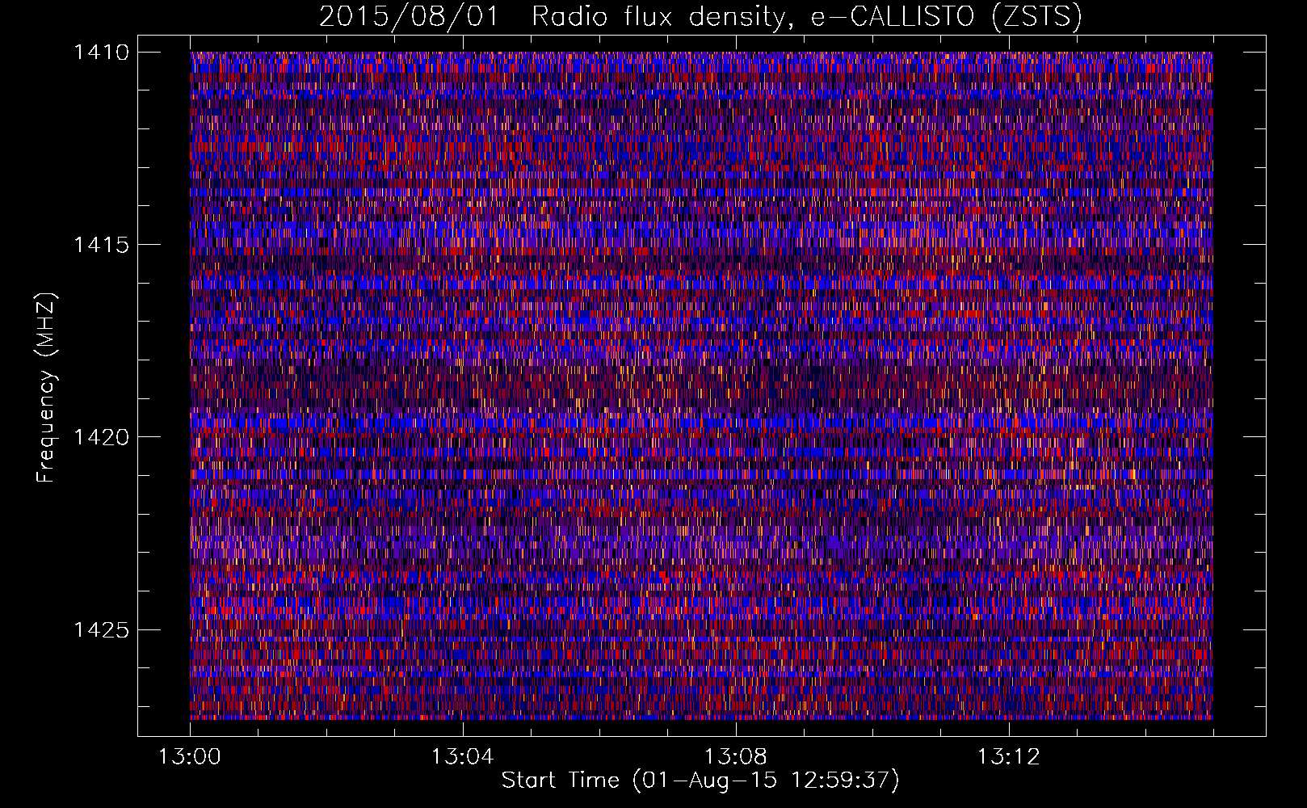Image resolution: width=1307 pixels, height=808 pixels.
Task: Click the frequency tick label "1410"
Action: click(102, 53)
